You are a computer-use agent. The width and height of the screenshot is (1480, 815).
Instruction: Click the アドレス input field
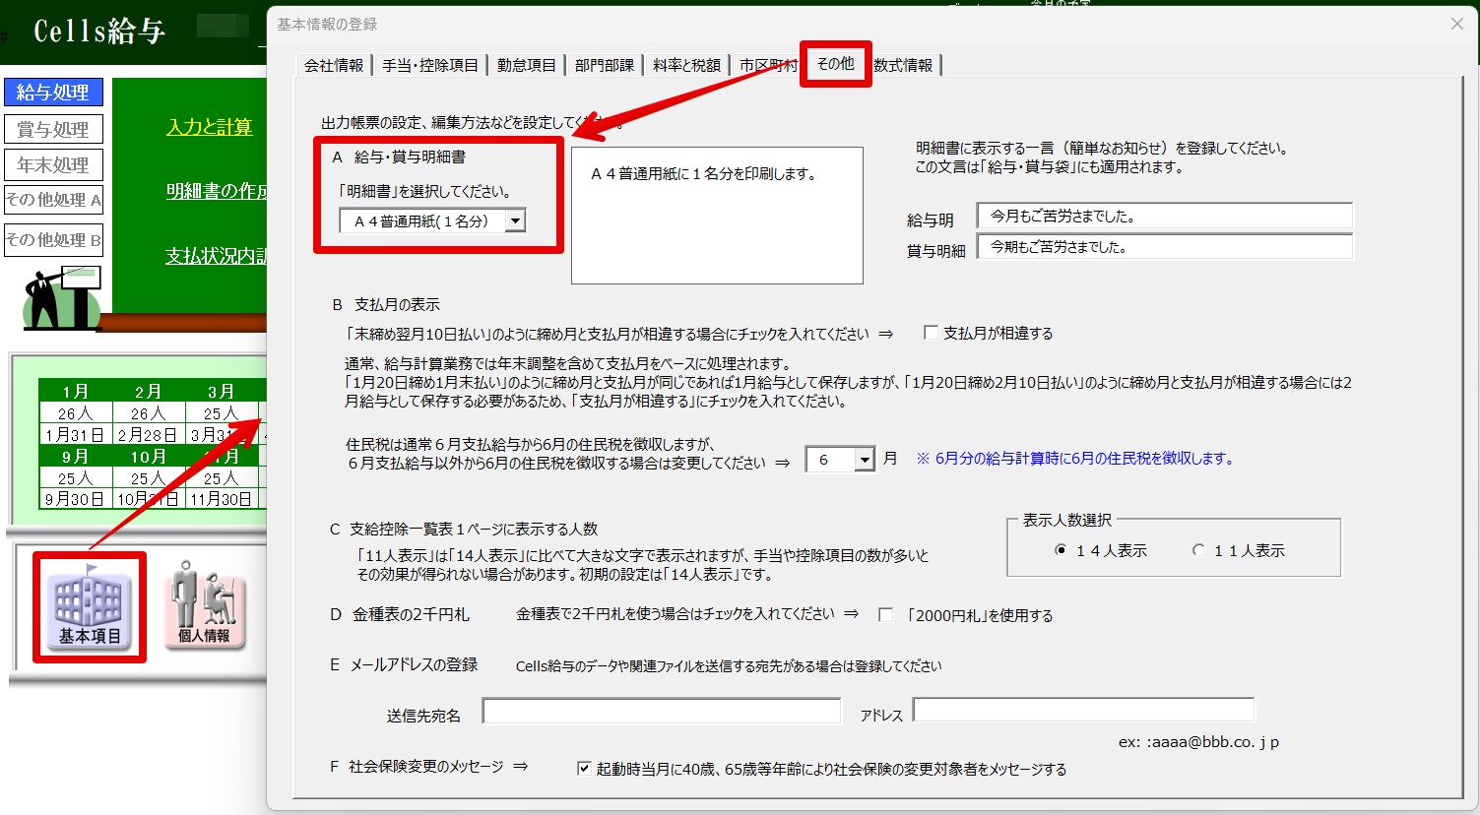[x=1083, y=710]
